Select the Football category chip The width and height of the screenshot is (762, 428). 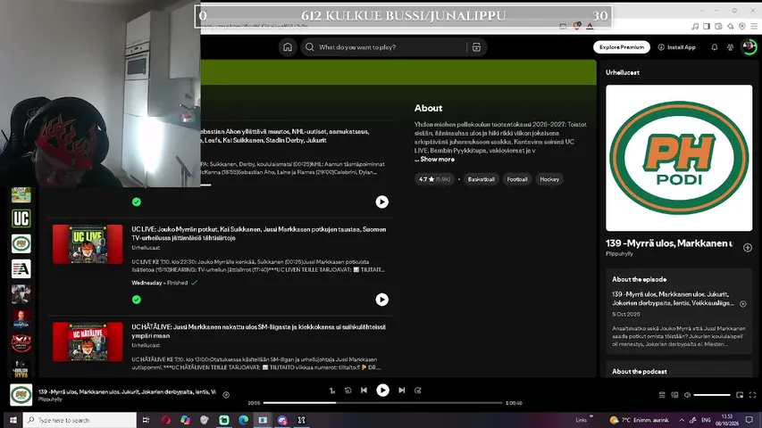click(x=517, y=179)
